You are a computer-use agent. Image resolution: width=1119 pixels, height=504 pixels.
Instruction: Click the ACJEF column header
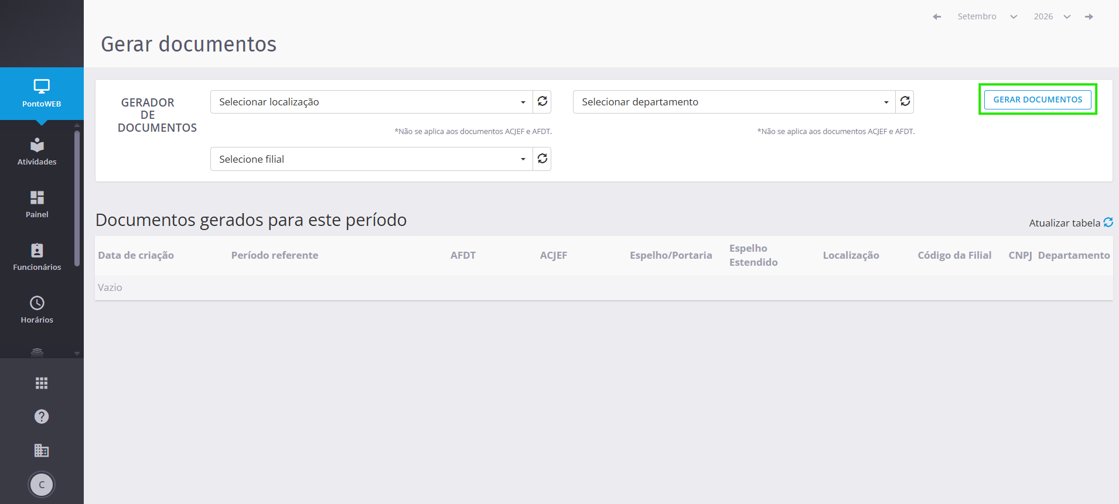554,255
